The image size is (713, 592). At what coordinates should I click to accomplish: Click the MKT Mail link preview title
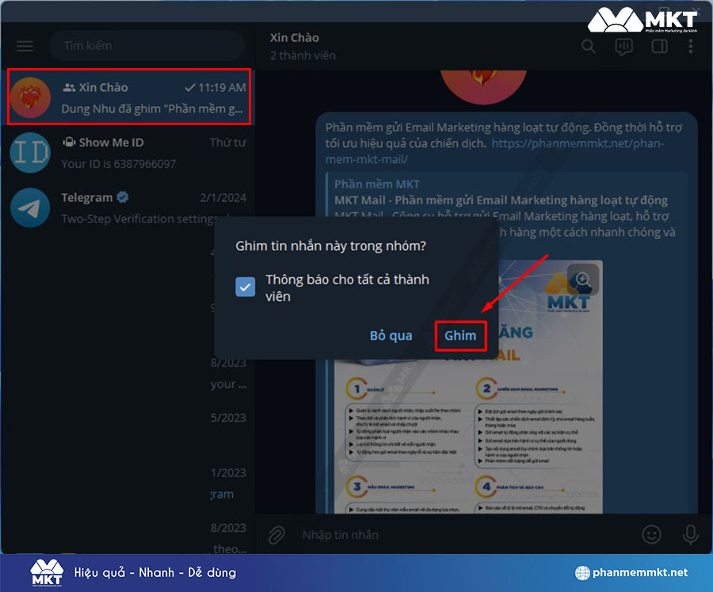pyautogui.click(x=501, y=200)
